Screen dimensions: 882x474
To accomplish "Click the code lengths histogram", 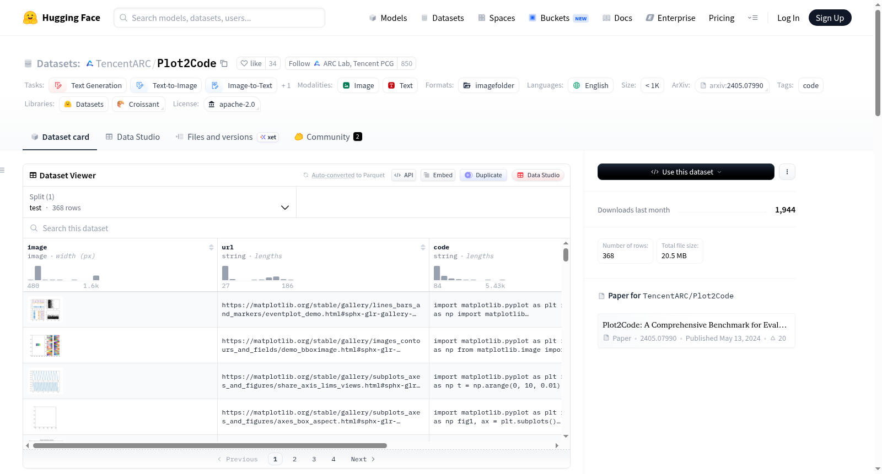I will (x=470, y=273).
